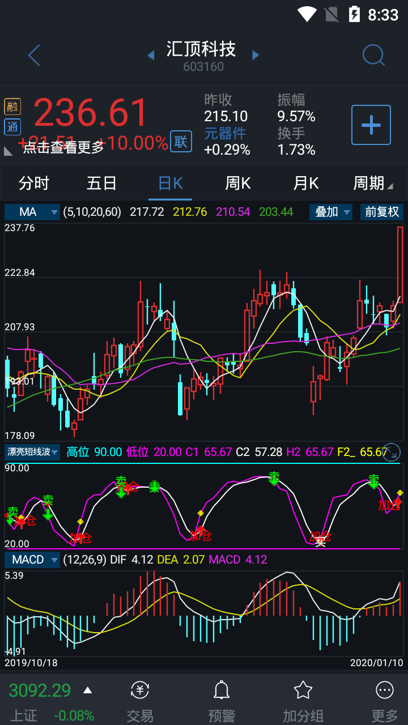408x725 pixels.
Task: Tap the 2020/01/10 end date label
Action: (x=377, y=663)
